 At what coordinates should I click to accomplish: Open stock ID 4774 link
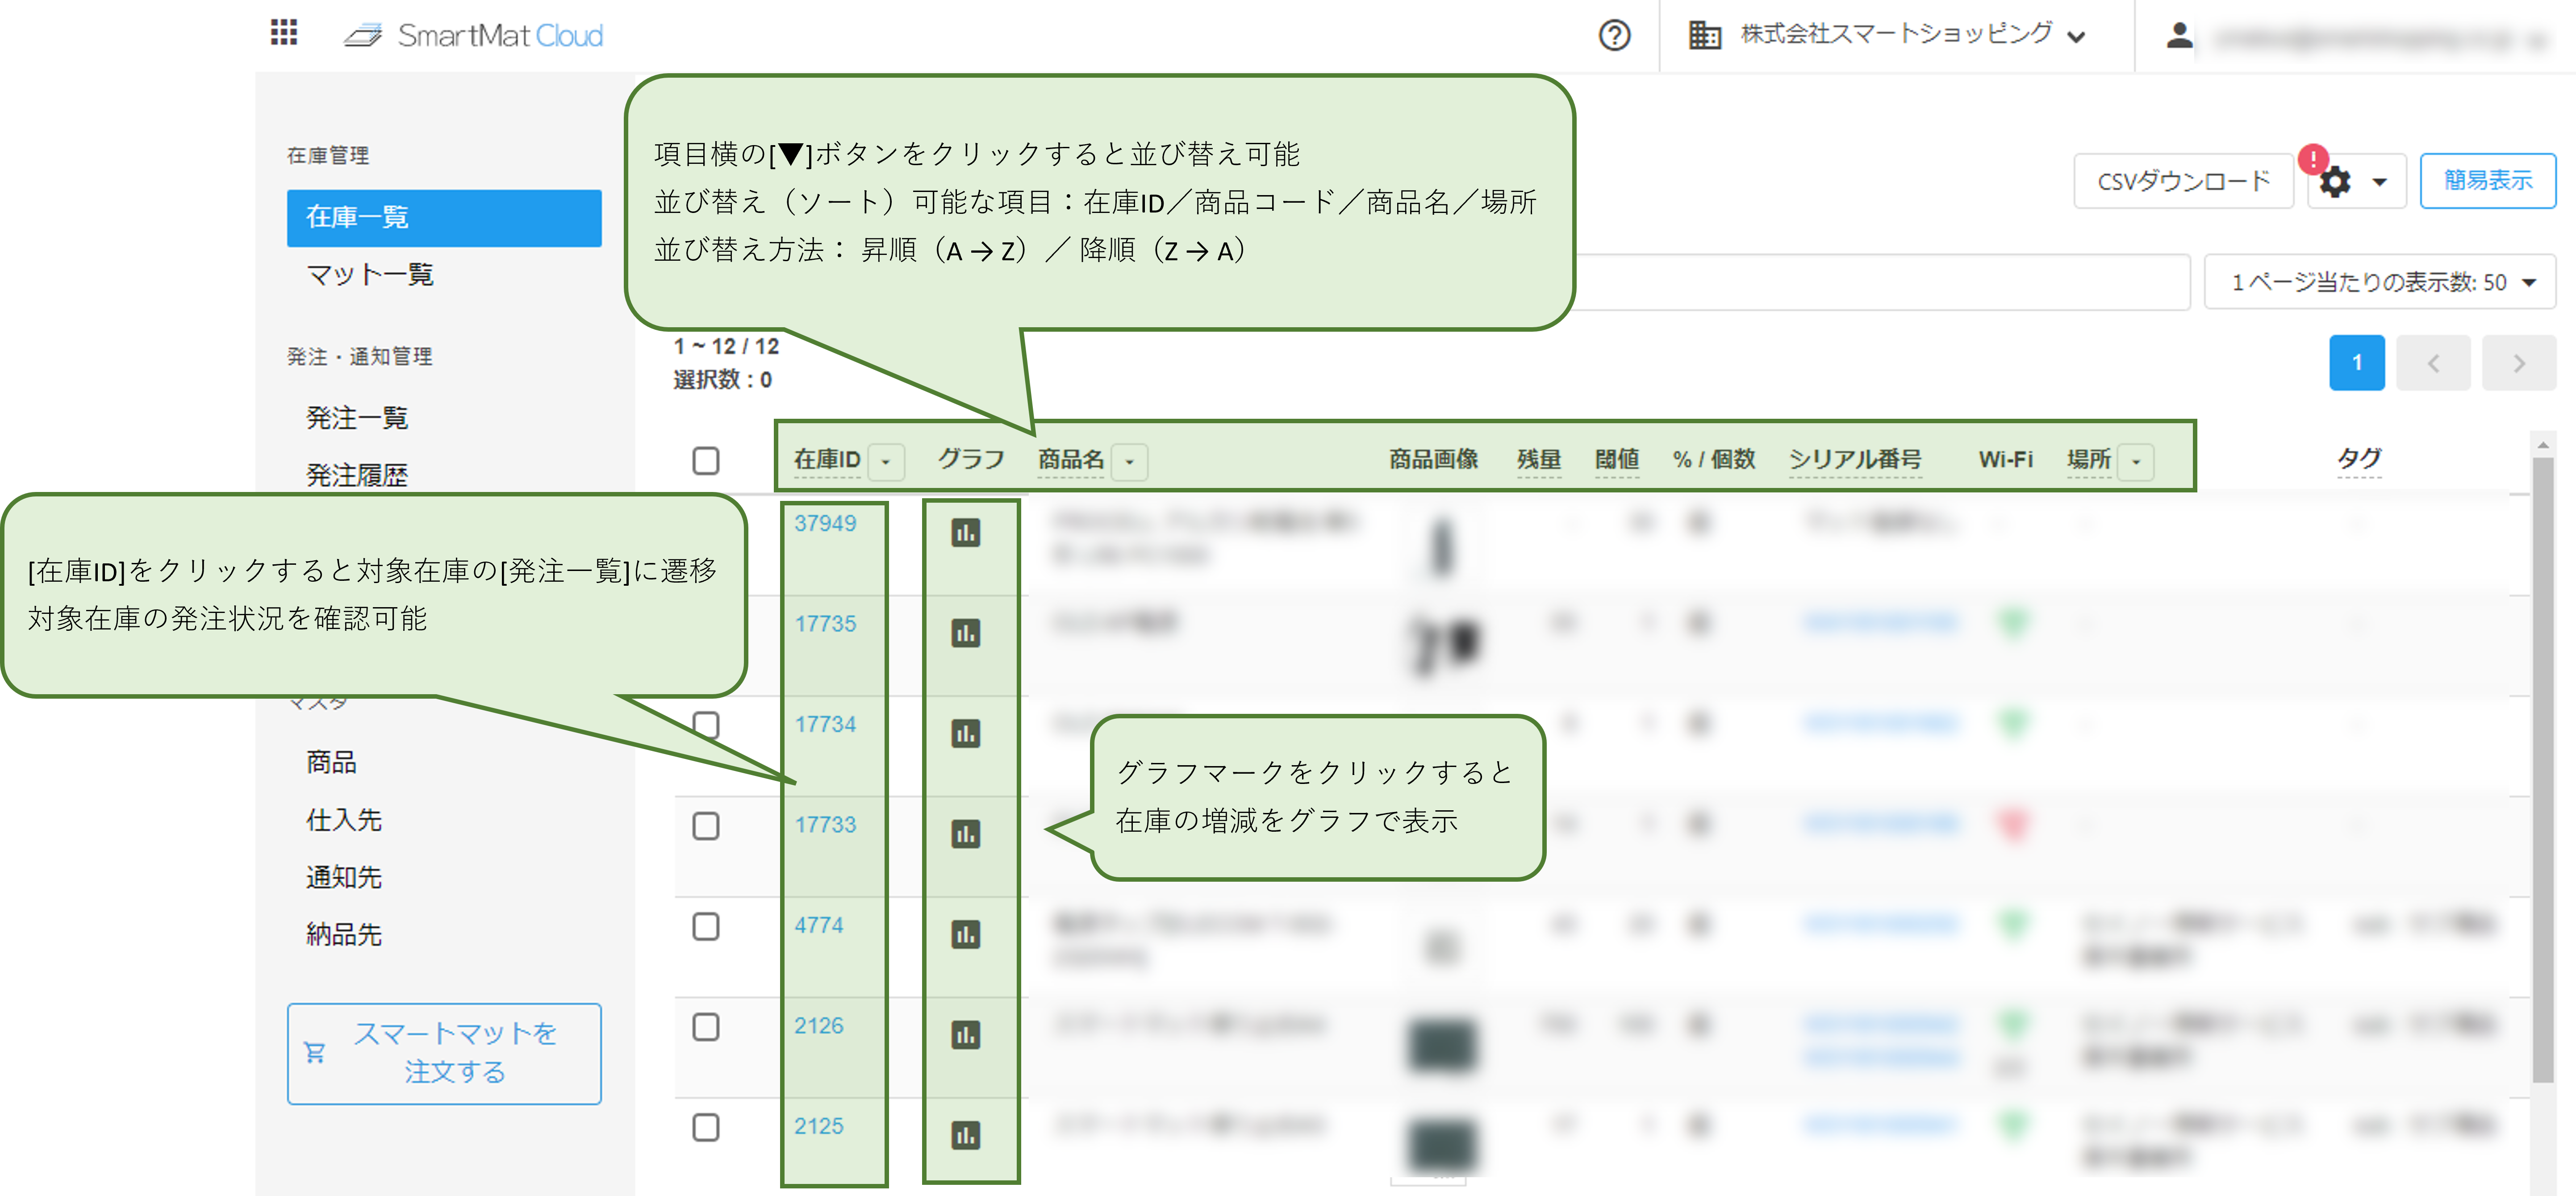(x=819, y=925)
